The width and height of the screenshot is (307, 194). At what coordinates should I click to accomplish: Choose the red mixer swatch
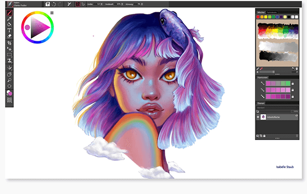coord(258,17)
